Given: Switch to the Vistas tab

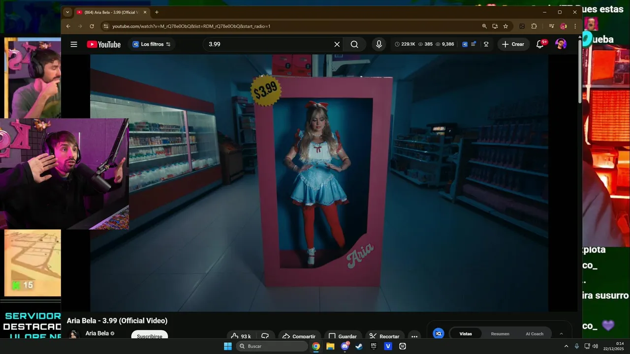Looking at the screenshot, I should click(x=466, y=334).
